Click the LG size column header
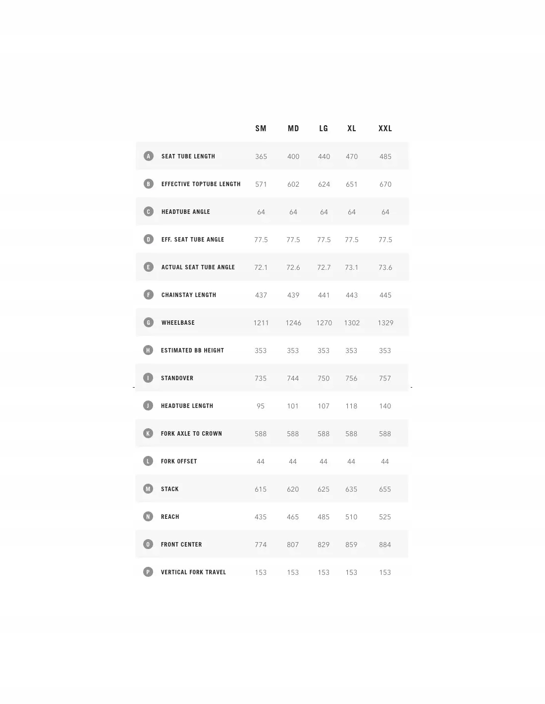The image size is (545, 704). pos(324,128)
